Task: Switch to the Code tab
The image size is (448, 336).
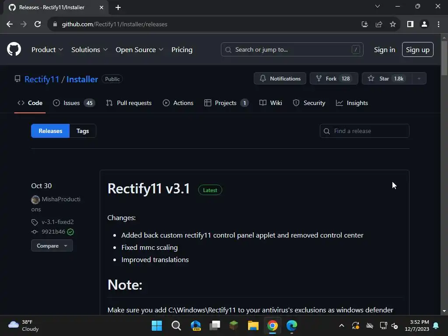Action: click(30, 103)
